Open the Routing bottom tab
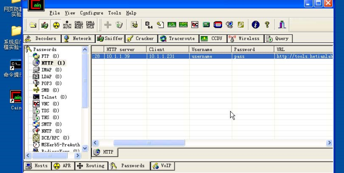The image size is (344, 173). click(x=91, y=166)
